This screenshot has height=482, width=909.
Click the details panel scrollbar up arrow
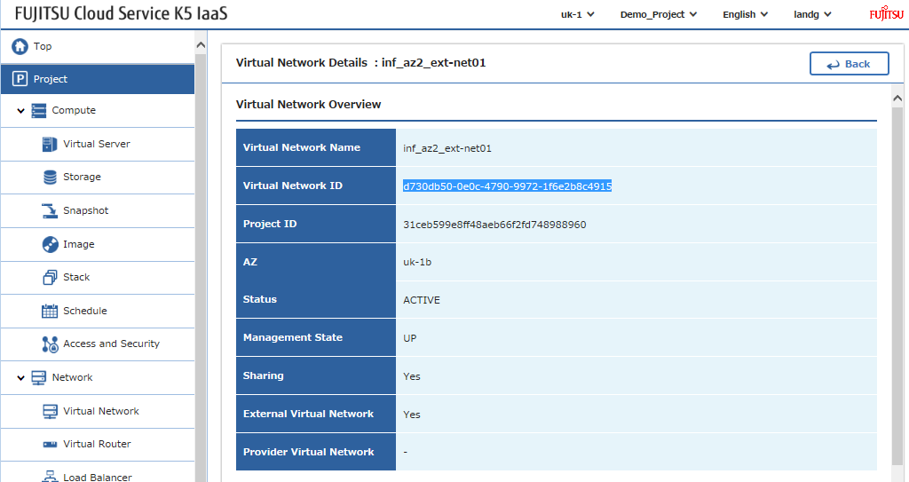(897, 98)
